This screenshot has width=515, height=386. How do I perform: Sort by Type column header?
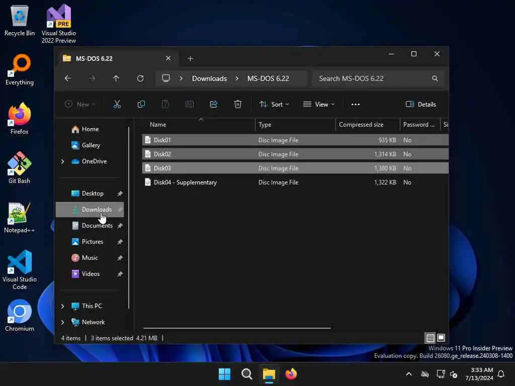[295, 125]
